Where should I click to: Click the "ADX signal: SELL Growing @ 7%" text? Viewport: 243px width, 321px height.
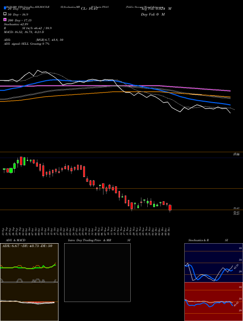point(27,44)
